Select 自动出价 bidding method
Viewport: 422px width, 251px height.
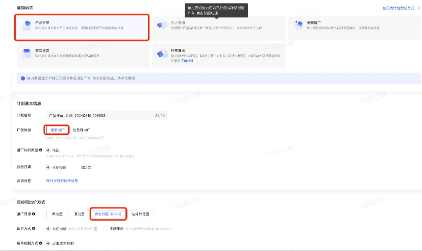pyautogui.click(x=48, y=228)
